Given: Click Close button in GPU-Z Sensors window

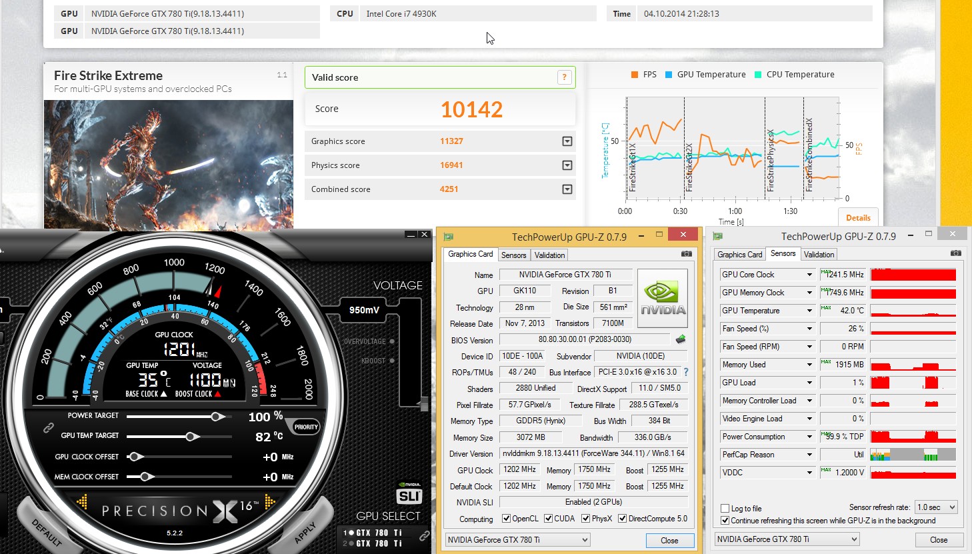Looking at the screenshot, I should (x=939, y=540).
